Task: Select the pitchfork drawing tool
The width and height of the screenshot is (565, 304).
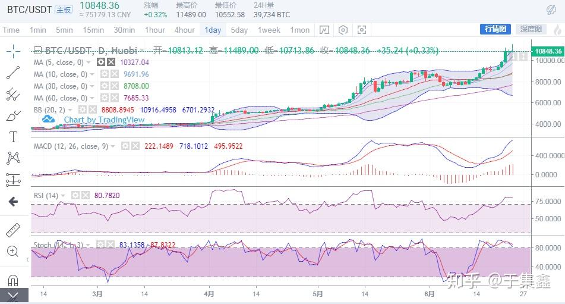Action: [x=13, y=94]
